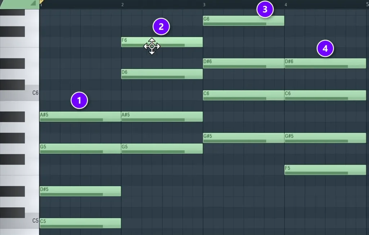The image size is (369, 235).
Task: Play the F#6 black piano key
Action: point(12,32)
